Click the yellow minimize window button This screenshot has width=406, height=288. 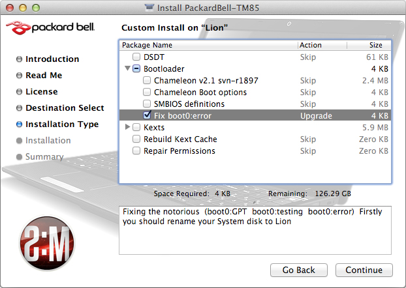(23, 8)
